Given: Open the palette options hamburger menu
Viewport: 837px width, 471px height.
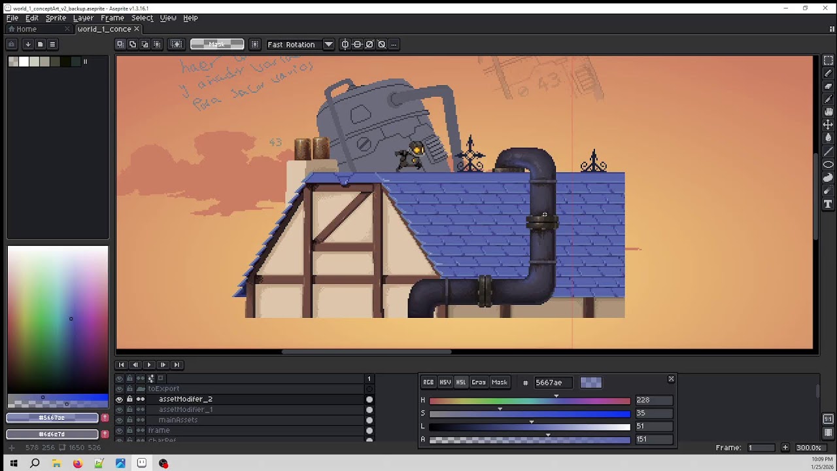Looking at the screenshot, I should (x=52, y=44).
